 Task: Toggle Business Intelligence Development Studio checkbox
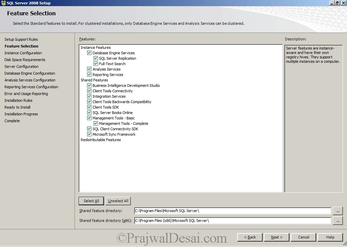click(x=89, y=85)
